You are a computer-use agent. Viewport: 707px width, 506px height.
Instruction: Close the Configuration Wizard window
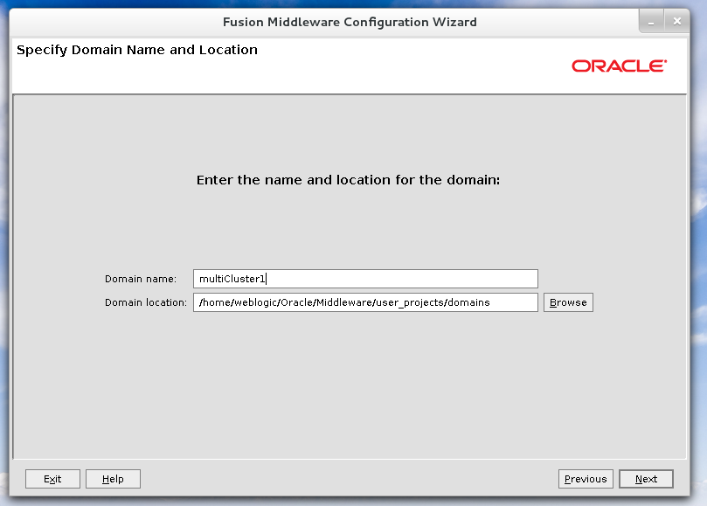click(x=676, y=22)
